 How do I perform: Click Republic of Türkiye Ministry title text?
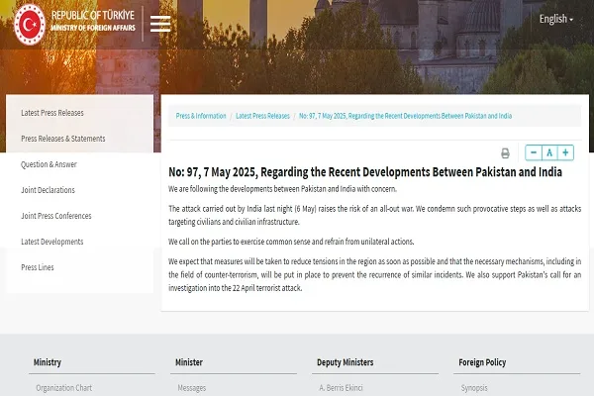[93, 21]
